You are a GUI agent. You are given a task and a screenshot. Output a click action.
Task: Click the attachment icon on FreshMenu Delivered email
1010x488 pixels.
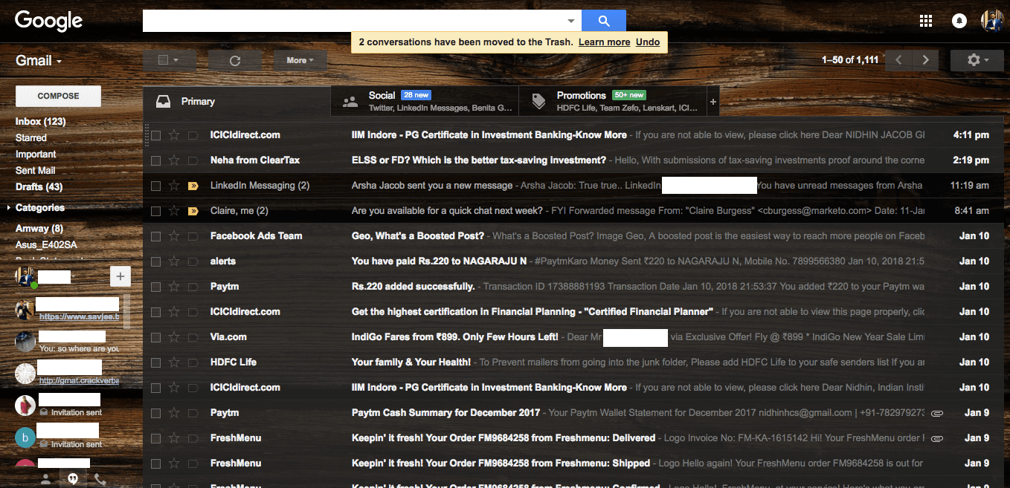point(937,438)
